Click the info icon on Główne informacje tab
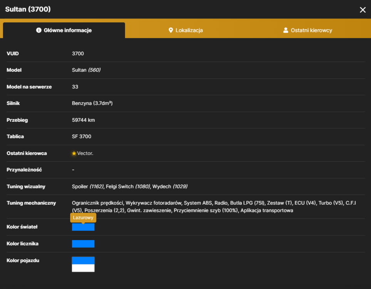The height and width of the screenshot is (289, 371). 39,30
